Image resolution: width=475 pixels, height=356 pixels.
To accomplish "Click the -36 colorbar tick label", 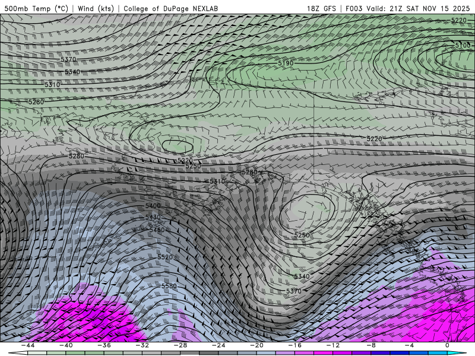I will pos(104,345).
